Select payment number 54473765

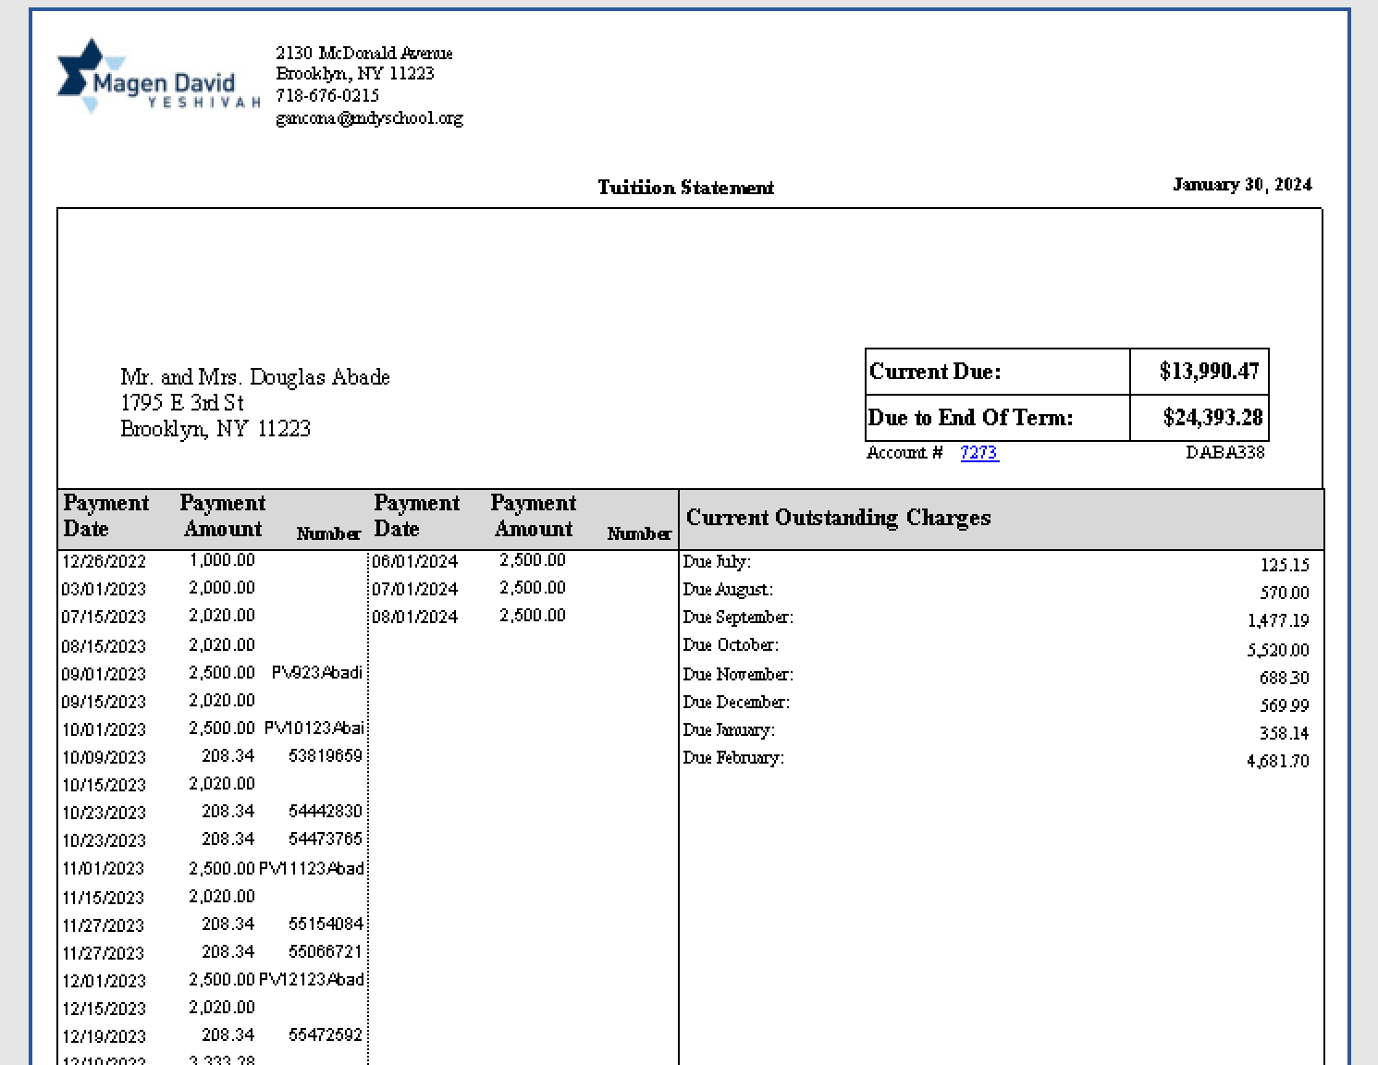326,839
